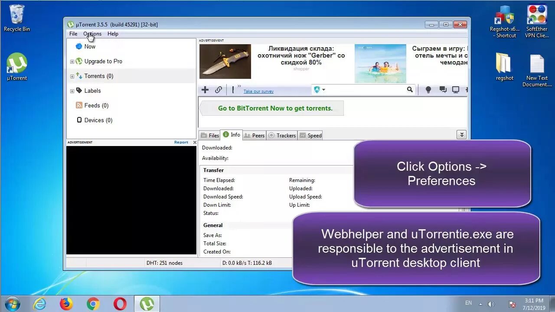Open the Options menu
The image size is (555, 312).
pyautogui.click(x=92, y=34)
